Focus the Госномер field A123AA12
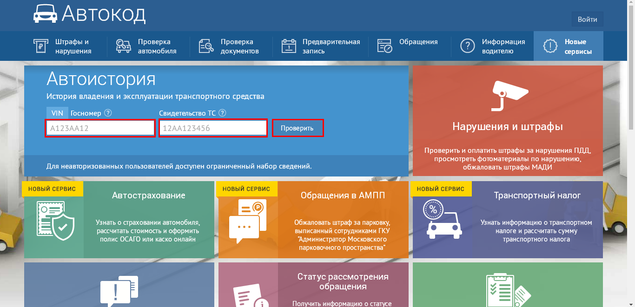Image resolution: width=635 pixels, height=307 pixels. pos(100,128)
